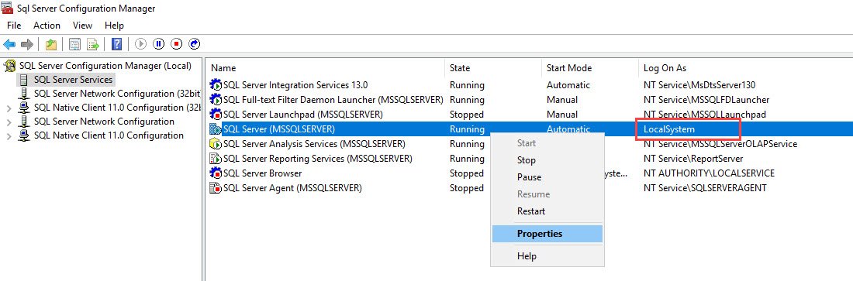Select SQL Server Configuration Manager (Local) root label
The image size is (853, 281).
[x=105, y=66]
